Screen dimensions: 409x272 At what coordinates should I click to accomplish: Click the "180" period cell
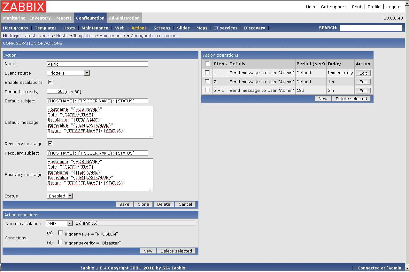coord(311,91)
